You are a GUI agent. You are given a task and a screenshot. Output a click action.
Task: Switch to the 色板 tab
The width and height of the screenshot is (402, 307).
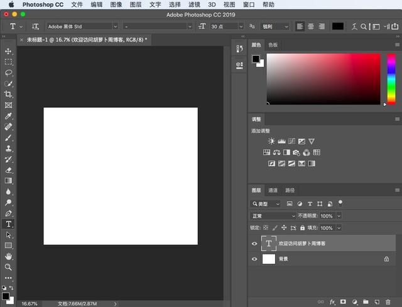pyautogui.click(x=273, y=44)
